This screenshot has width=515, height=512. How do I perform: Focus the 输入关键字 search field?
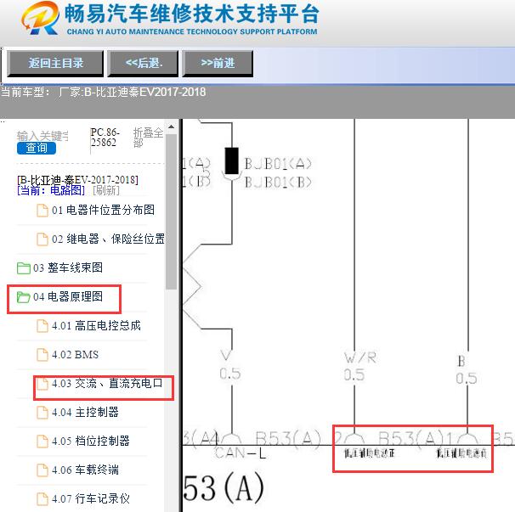coord(42,136)
